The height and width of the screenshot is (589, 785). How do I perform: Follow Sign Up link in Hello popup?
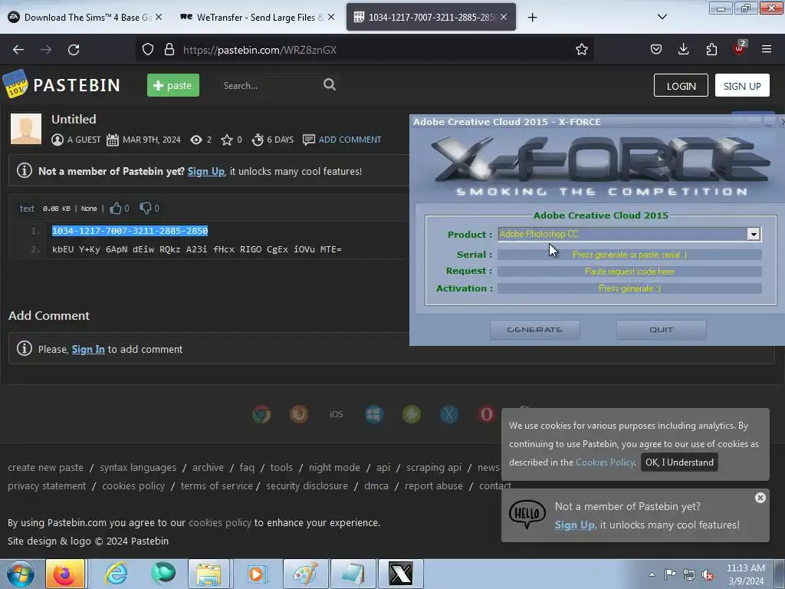tap(574, 525)
